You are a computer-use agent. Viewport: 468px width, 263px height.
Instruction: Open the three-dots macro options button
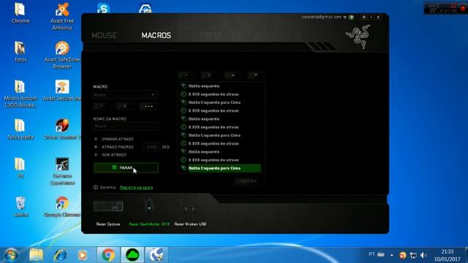[148, 106]
